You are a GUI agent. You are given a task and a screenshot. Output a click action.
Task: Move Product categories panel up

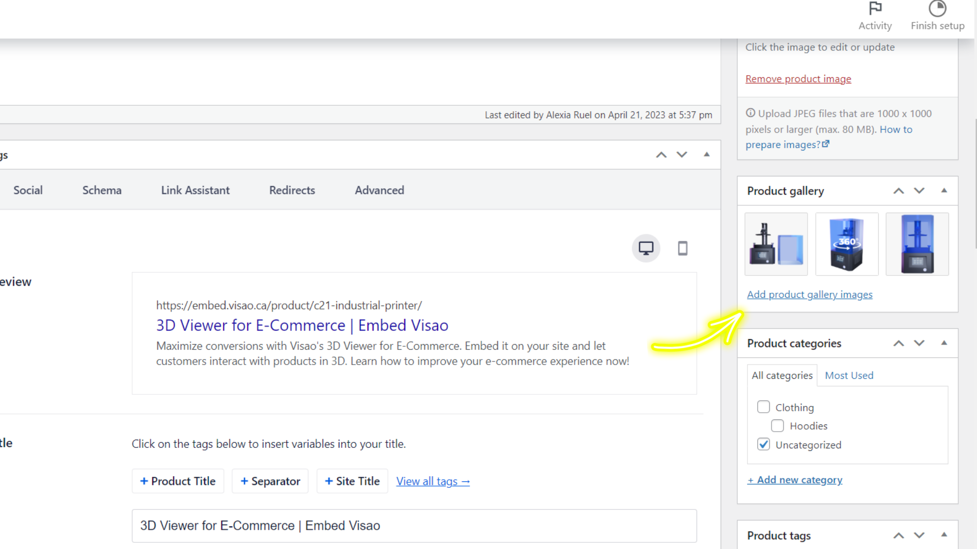(899, 343)
